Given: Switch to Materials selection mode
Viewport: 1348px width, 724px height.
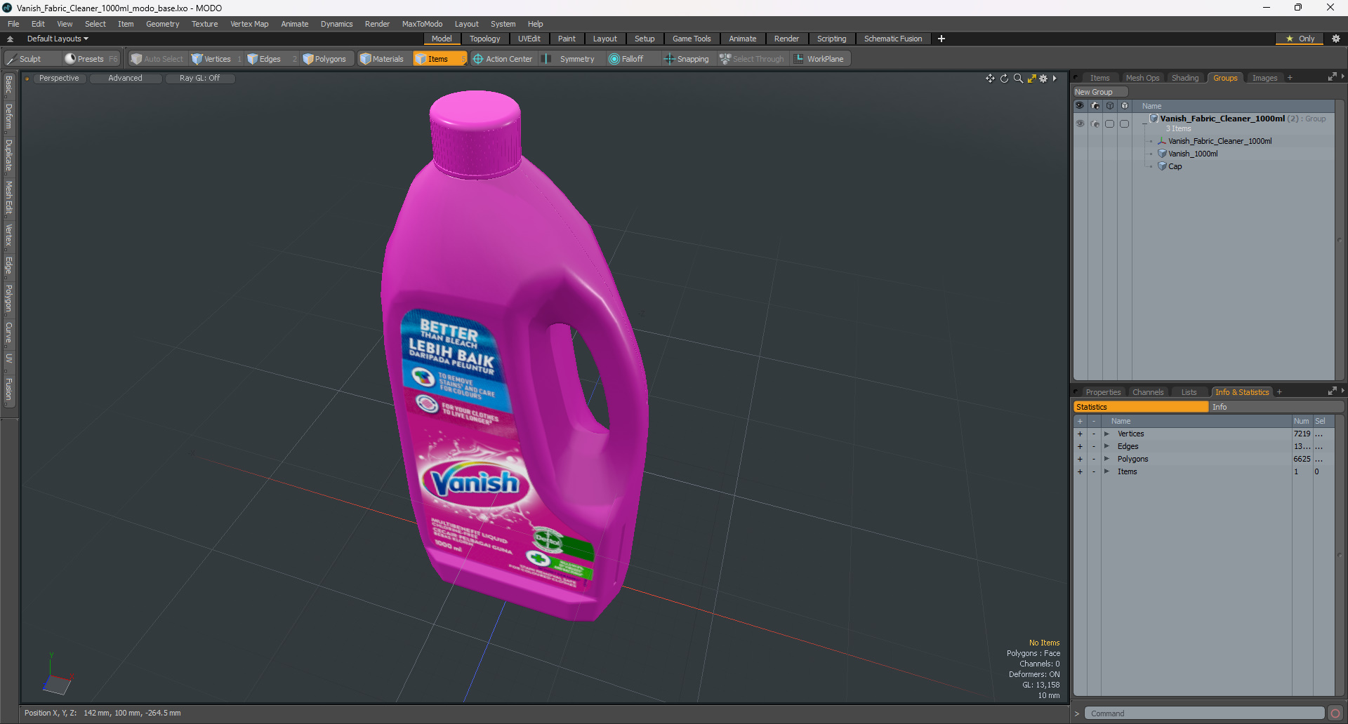Looking at the screenshot, I should click(383, 59).
